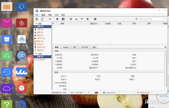Click the blue round dropdown beside the tabs

coord(165,47)
